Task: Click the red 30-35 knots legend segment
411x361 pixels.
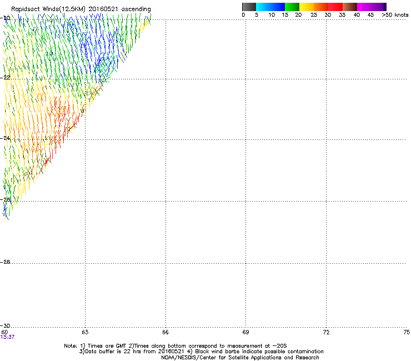Action: [335, 7]
